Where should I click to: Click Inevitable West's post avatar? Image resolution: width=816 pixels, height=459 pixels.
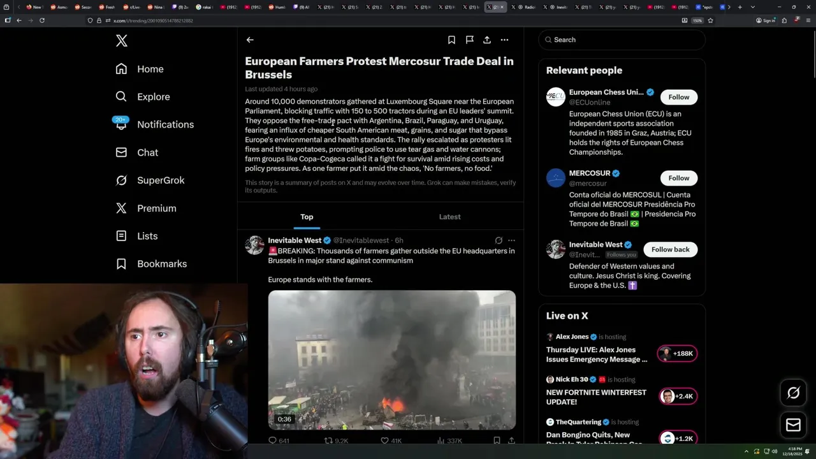click(x=254, y=245)
